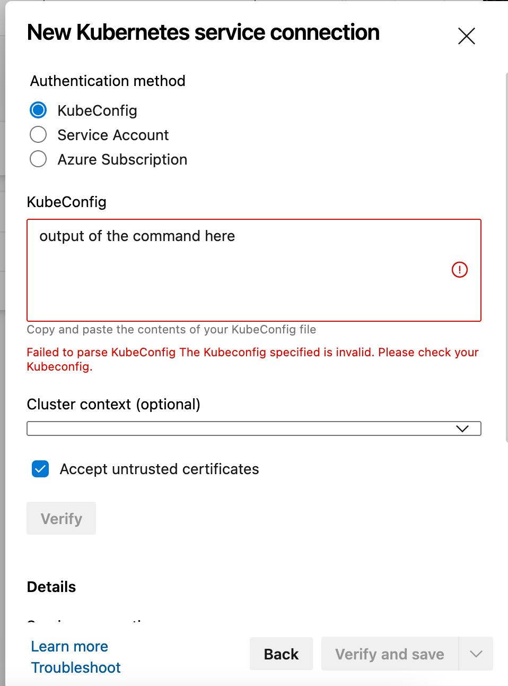Click the red error icon in KubeConfig field
Image resolution: width=508 pixels, height=686 pixels.
[x=460, y=270]
